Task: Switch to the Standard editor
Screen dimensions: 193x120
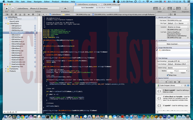Action: (x=155, y=9)
